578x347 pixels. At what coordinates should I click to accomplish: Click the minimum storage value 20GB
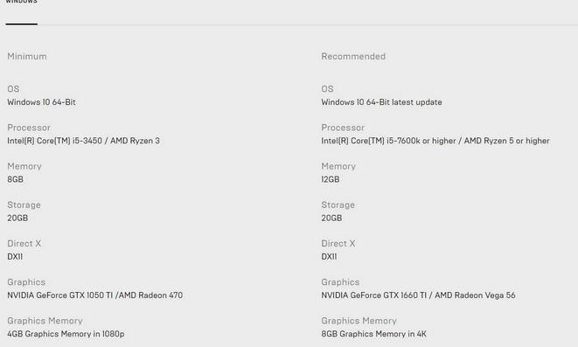[x=17, y=218]
